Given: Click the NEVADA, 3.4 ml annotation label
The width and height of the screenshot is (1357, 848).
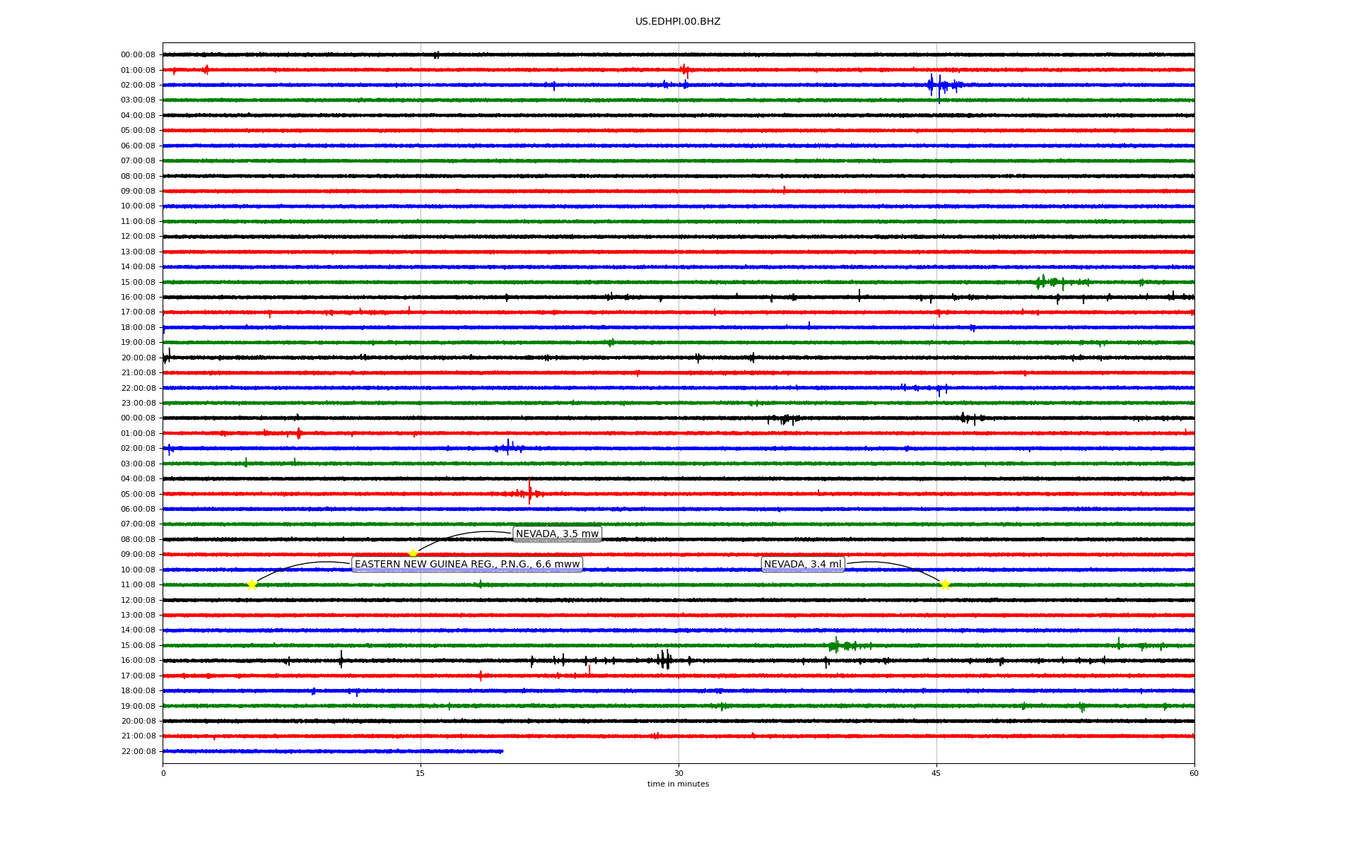Looking at the screenshot, I should point(802,565).
